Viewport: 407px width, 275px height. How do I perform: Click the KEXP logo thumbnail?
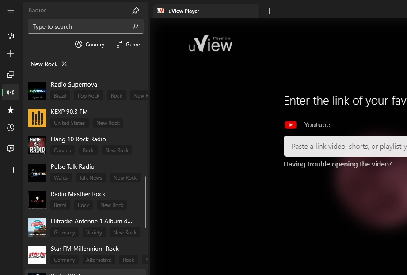38,118
